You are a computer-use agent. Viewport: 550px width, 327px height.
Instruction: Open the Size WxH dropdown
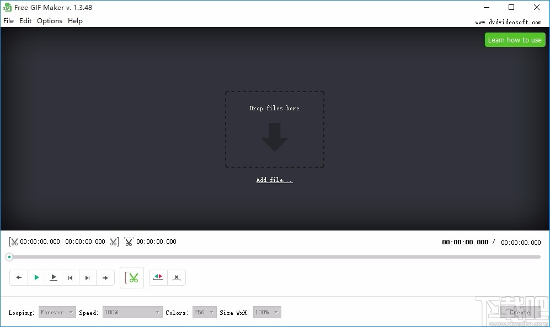tap(267, 312)
